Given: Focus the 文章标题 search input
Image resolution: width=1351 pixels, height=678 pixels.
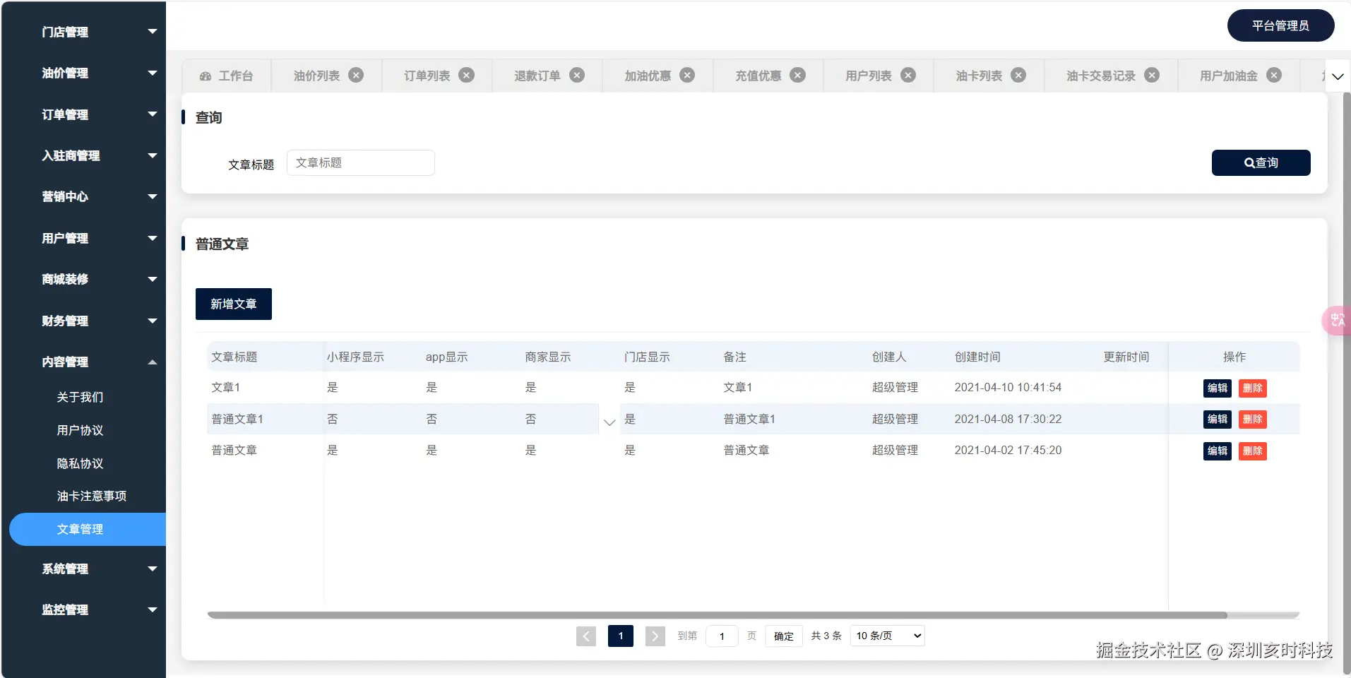Looking at the screenshot, I should tap(360, 162).
